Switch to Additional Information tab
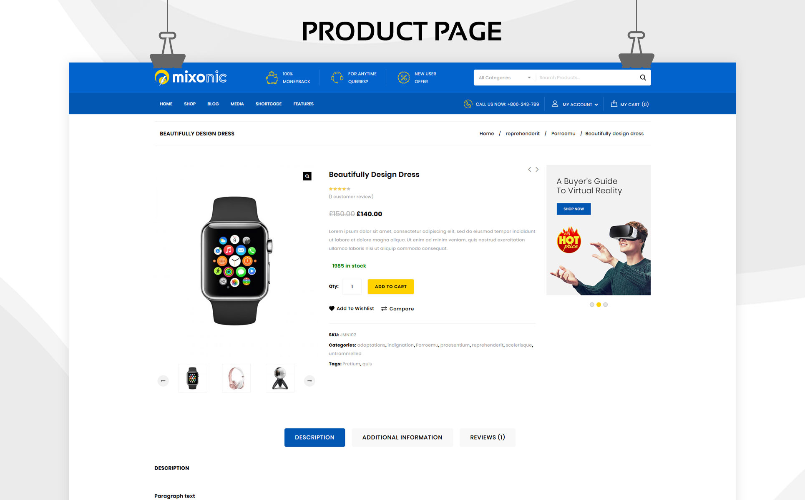This screenshot has width=805, height=500. point(402,437)
